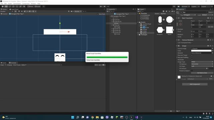Select the Scripts folder in Project
The width and height of the screenshot is (214, 120).
144,31
